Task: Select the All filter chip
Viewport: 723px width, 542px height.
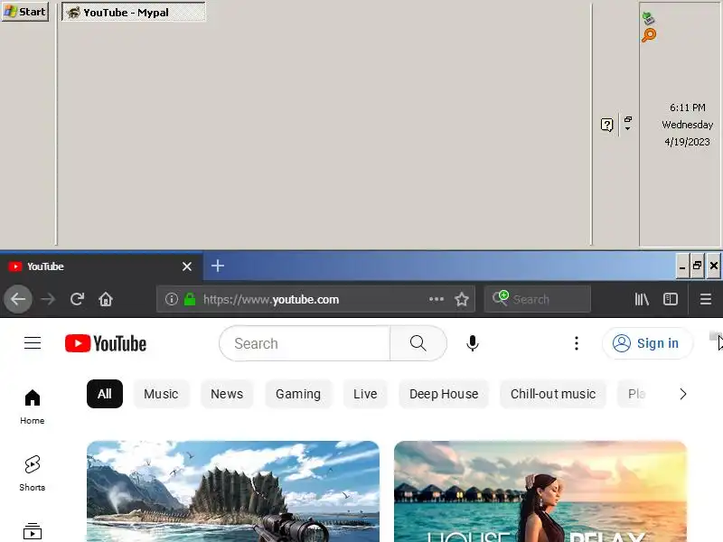Action: point(105,394)
